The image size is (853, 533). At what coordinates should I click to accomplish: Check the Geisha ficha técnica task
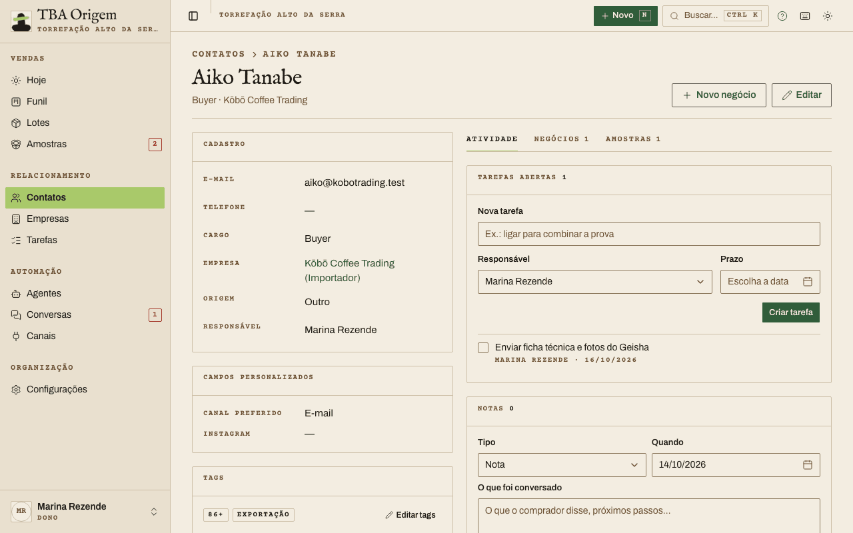point(483,348)
